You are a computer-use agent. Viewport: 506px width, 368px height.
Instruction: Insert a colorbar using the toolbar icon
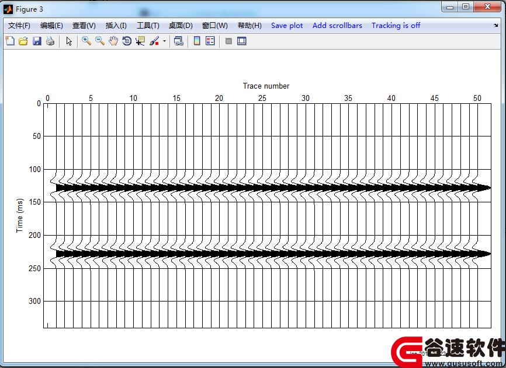pos(197,41)
